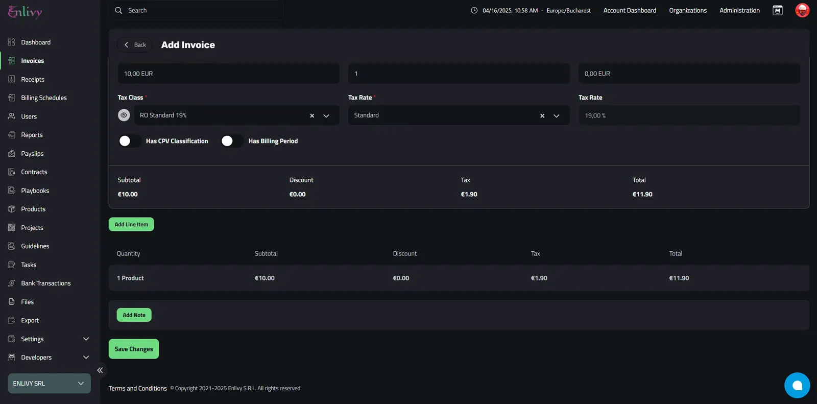Image resolution: width=817 pixels, height=404 pixels.
Task: Click the clock icon beside the date
Action: 474,10
